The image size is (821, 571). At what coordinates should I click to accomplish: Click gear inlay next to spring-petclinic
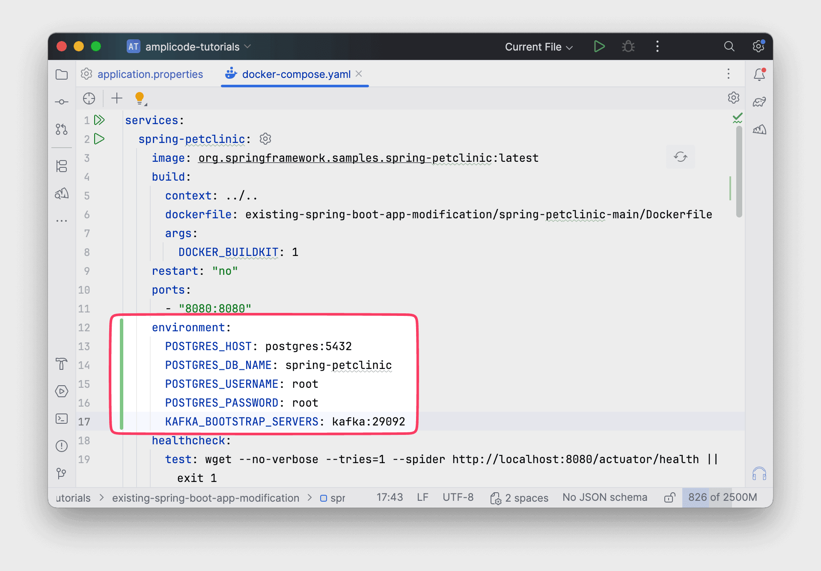[265, 139]
